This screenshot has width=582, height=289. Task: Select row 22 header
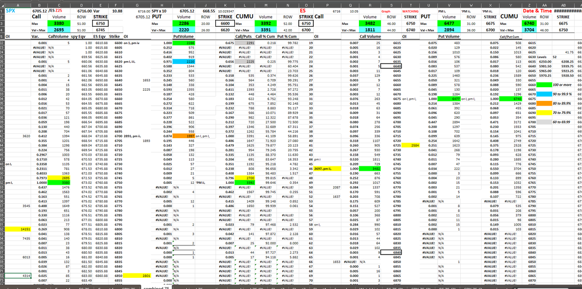(2, 43)
